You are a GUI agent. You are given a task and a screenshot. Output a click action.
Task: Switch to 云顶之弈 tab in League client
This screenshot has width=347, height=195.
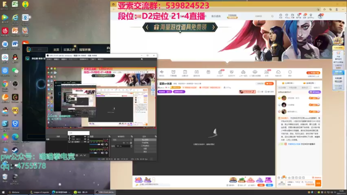pos(69,50)
